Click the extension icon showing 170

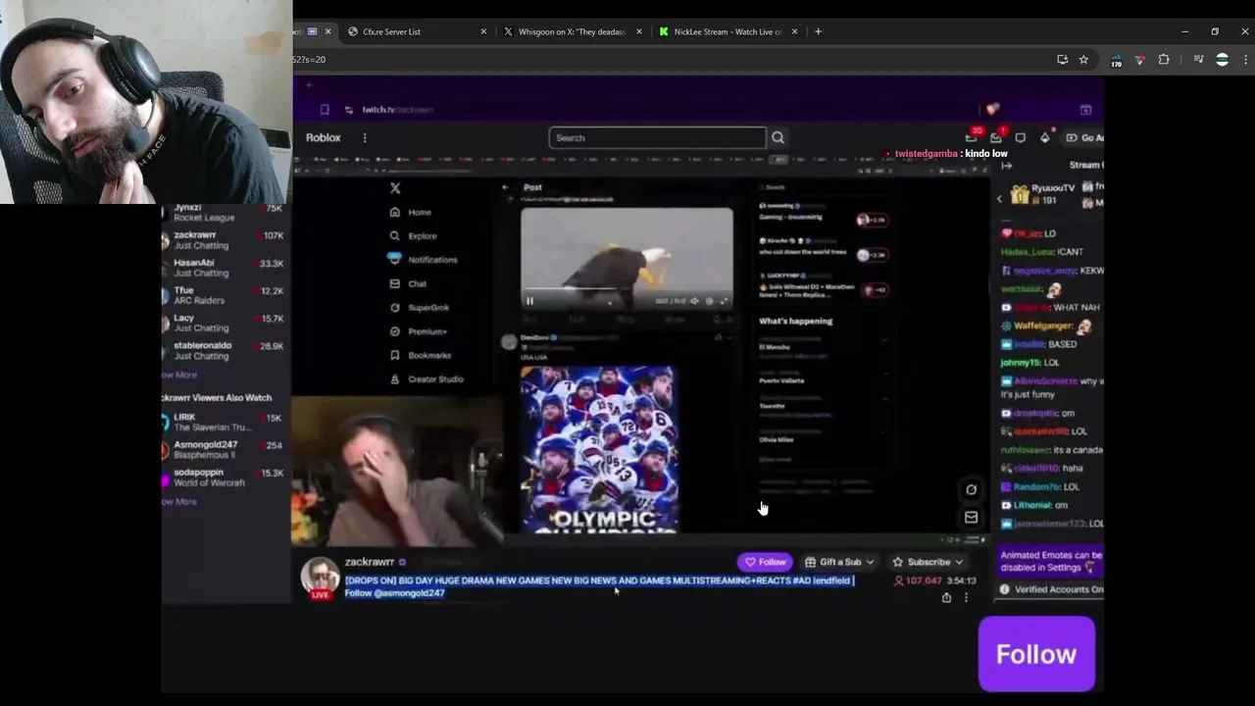tap(1116, 61)
